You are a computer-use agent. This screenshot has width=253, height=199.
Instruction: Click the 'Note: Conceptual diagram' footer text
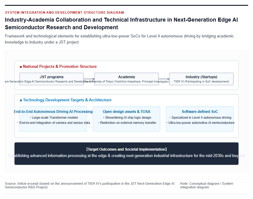click(x=207, y=185)
